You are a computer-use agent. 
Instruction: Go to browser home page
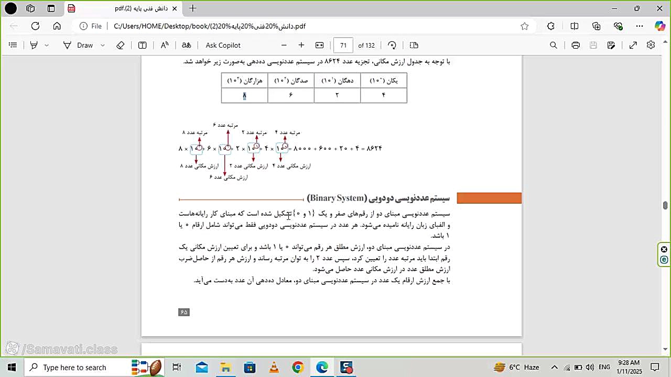(x=57, y=26)
